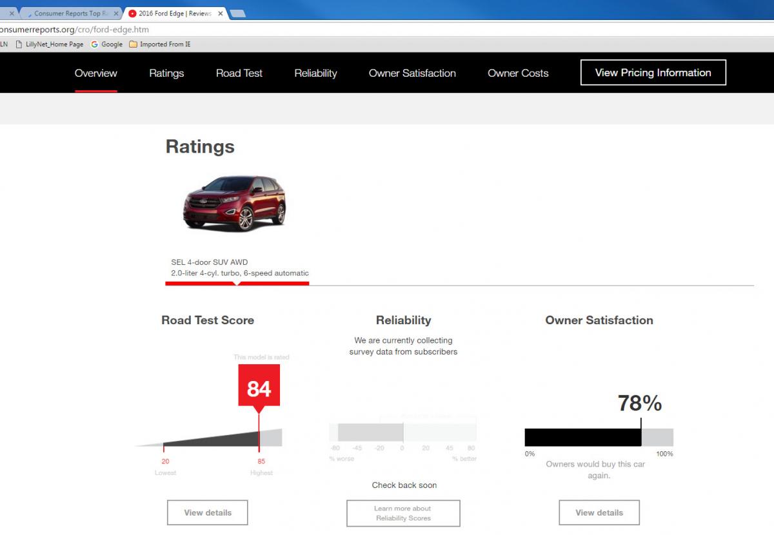Click the red 84 road test score marker
774x535 pixels.
(259, 389)
